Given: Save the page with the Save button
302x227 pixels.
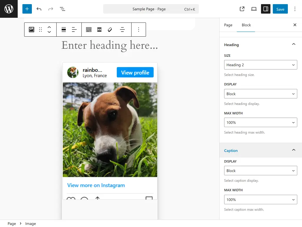Looking at the screenshot, I should coord(280,9).
